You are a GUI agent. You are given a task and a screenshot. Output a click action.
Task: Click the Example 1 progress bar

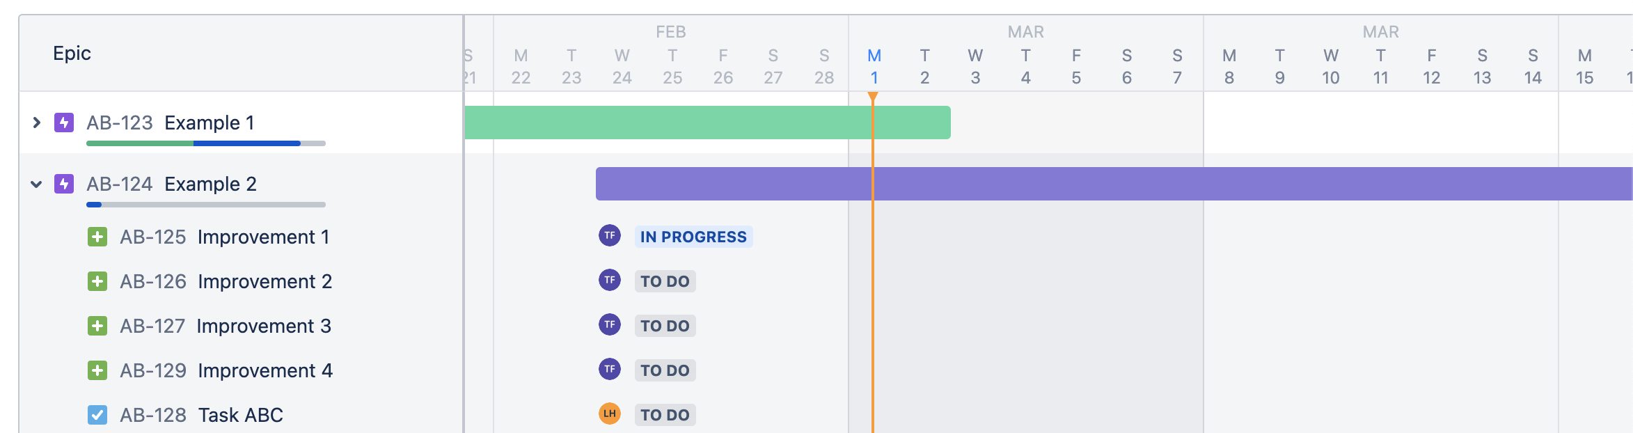(206, 143)
